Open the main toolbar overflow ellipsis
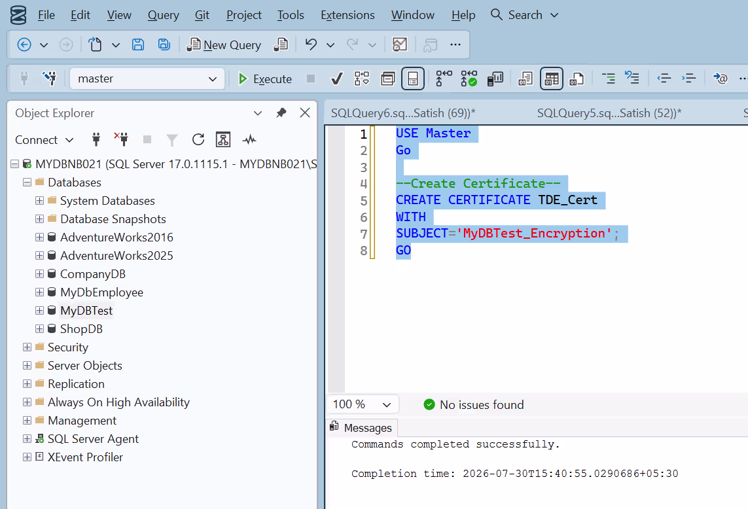The height and width of the screenshot is (509, 748). coord(455,45)
